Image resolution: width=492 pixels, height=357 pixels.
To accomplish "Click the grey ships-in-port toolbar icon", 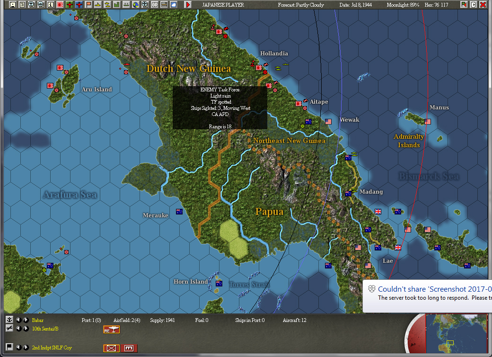I will [126, 4].
